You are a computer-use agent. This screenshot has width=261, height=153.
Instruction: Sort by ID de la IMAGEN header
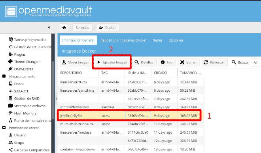pyautogui.click(x=138, y=73)
